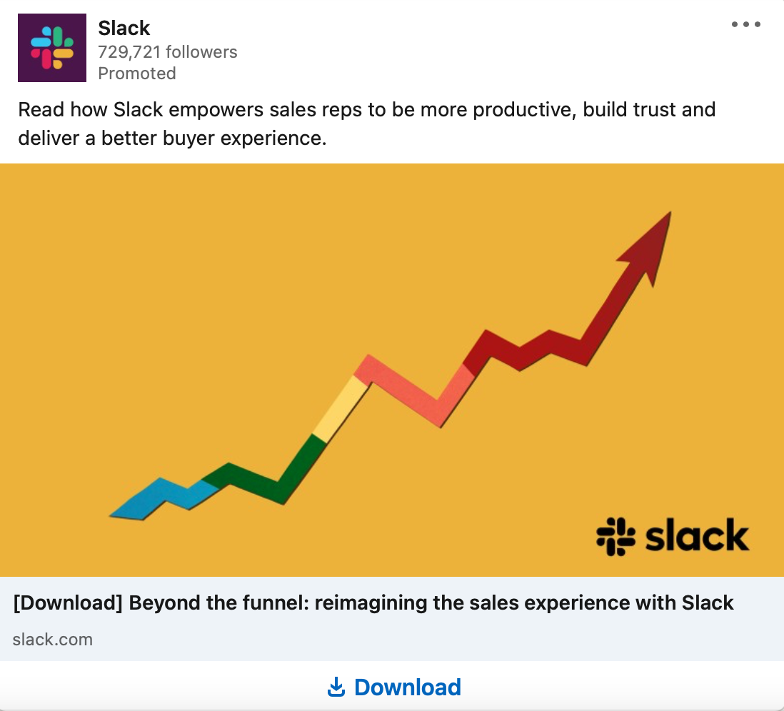Screen dimensions: 784x711
Task: Click the light yellow chart line segment
Action: 341,409
